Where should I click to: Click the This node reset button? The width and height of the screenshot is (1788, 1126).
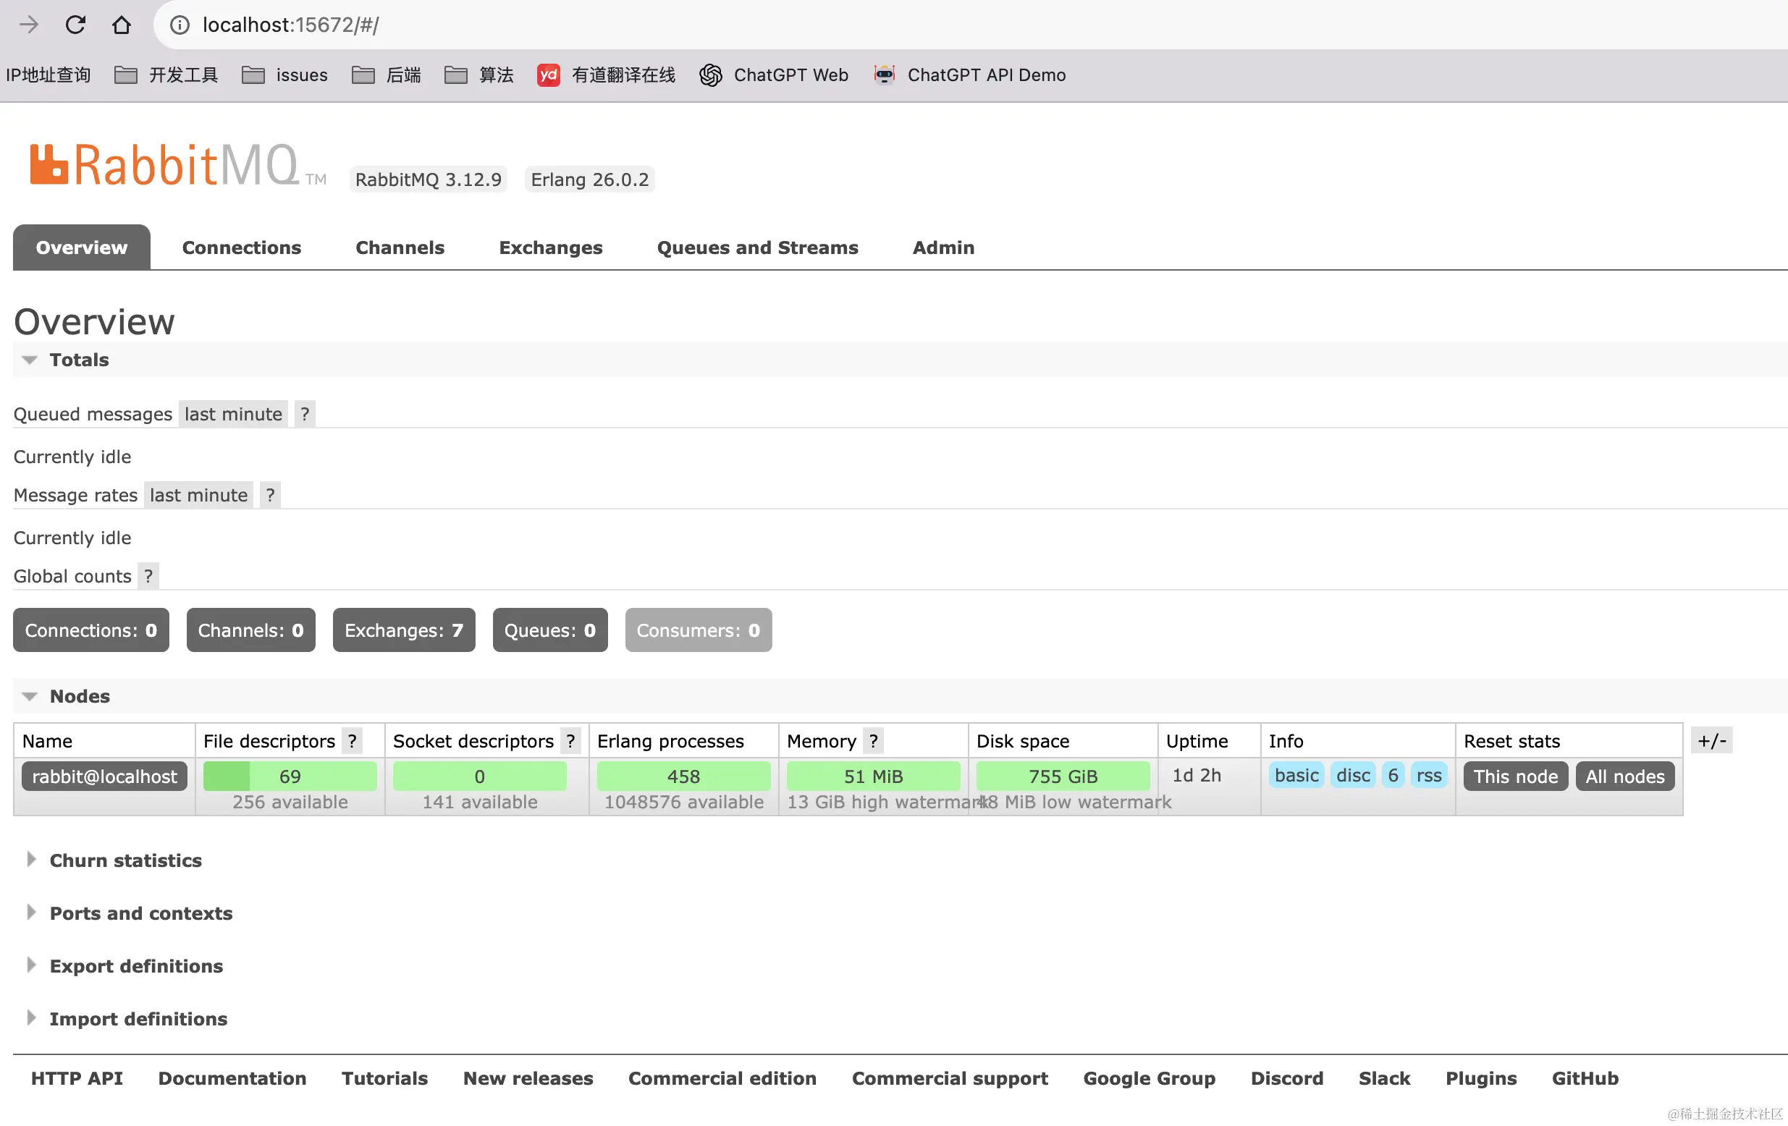[1515, 776]
